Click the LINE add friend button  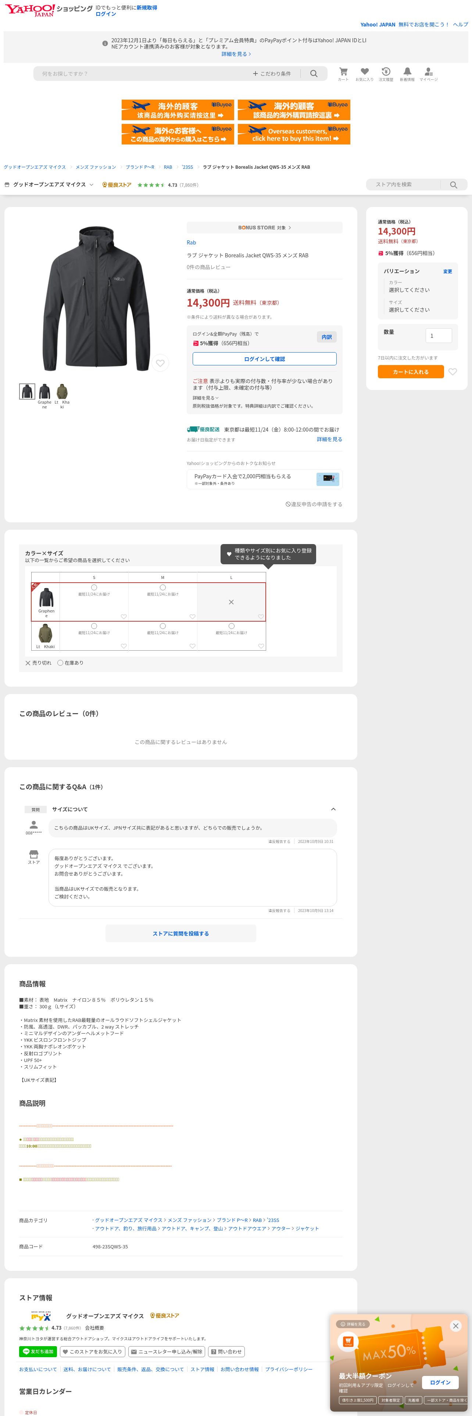(38, 1351)
